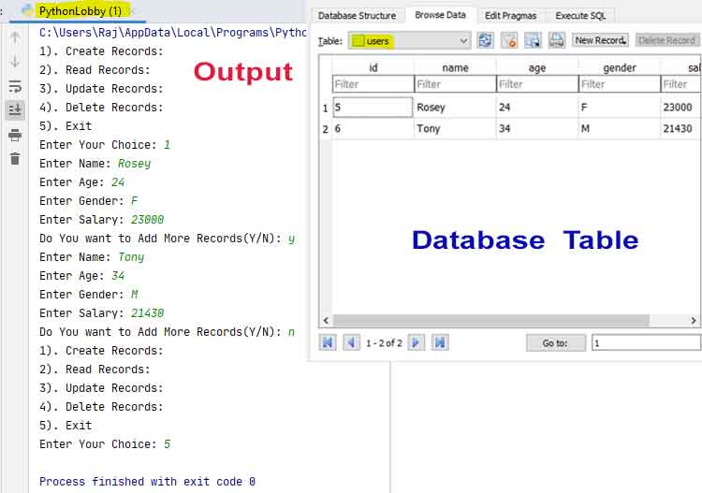Image resolution: width=702 pixels, height=493 pixels.
Task: Select row header 2 in table
Action: click(x=326, y=129)
